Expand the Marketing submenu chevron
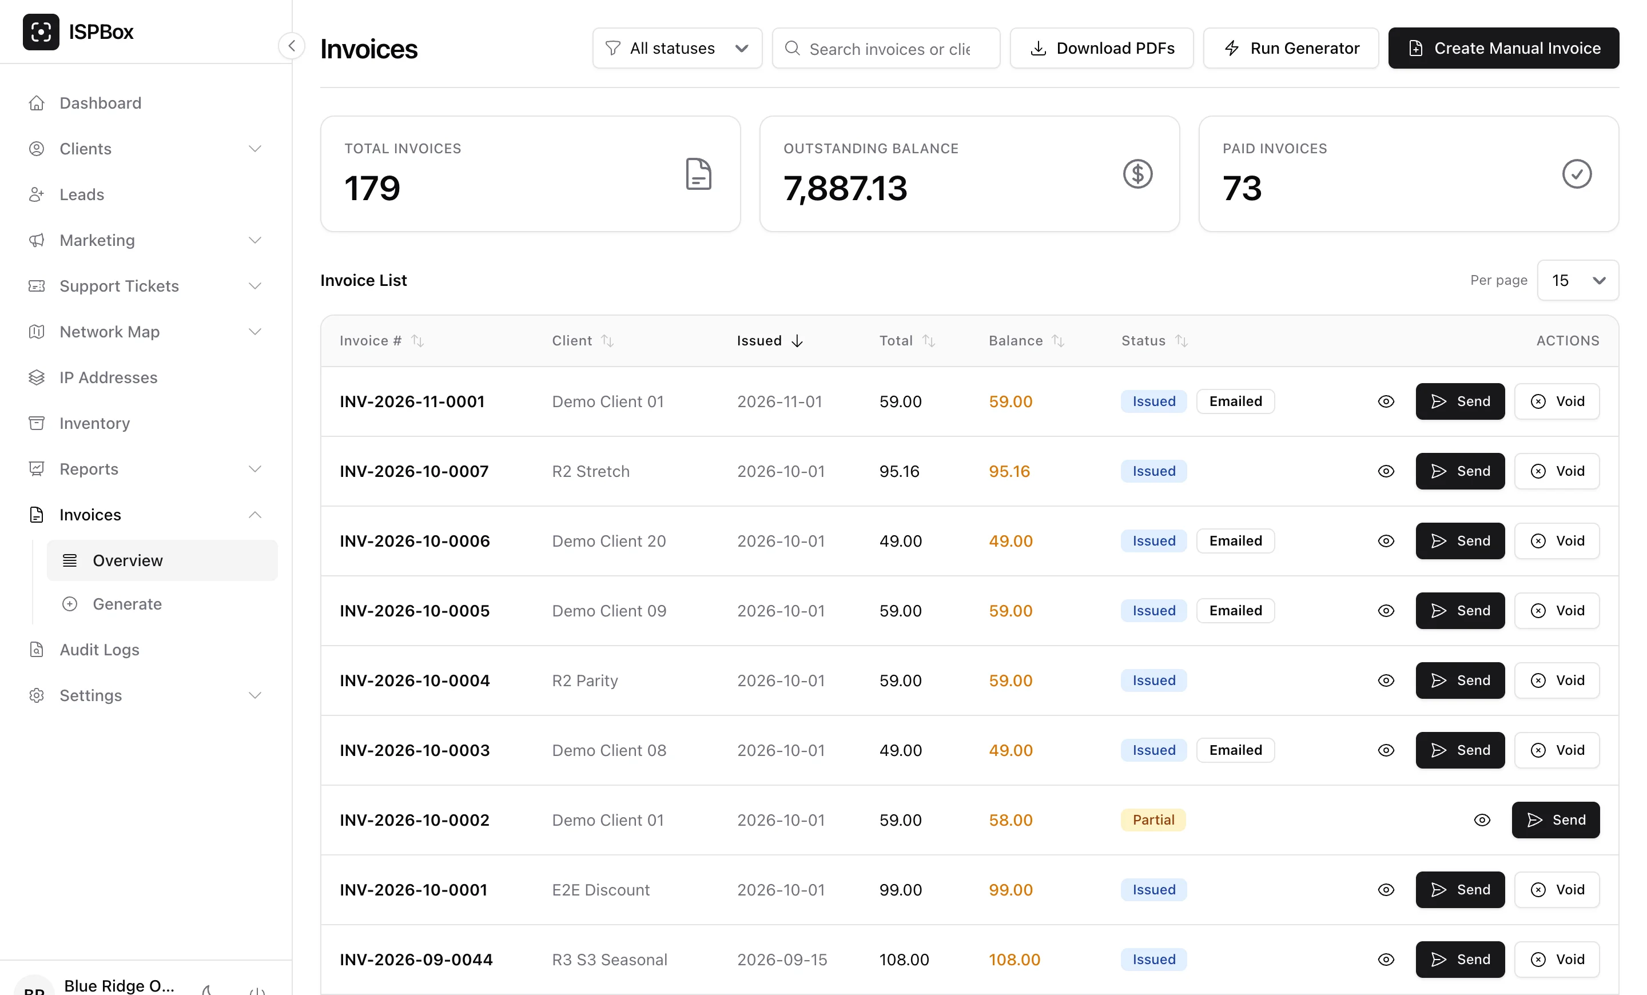Image resolution: width=1647 pixels, height=995 pixels. [x=254, y=240]
